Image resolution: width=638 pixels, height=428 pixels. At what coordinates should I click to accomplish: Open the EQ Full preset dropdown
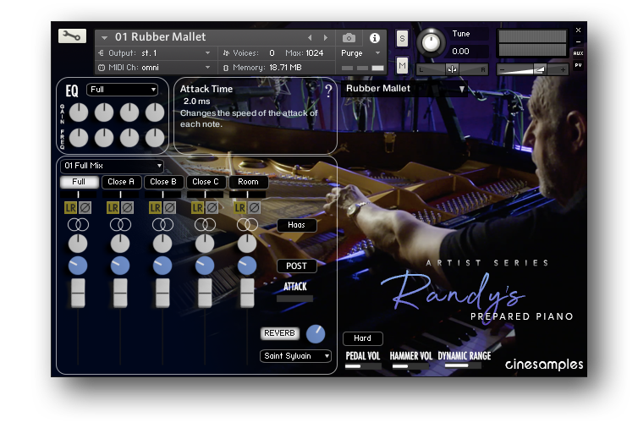(x=122, y=90)
